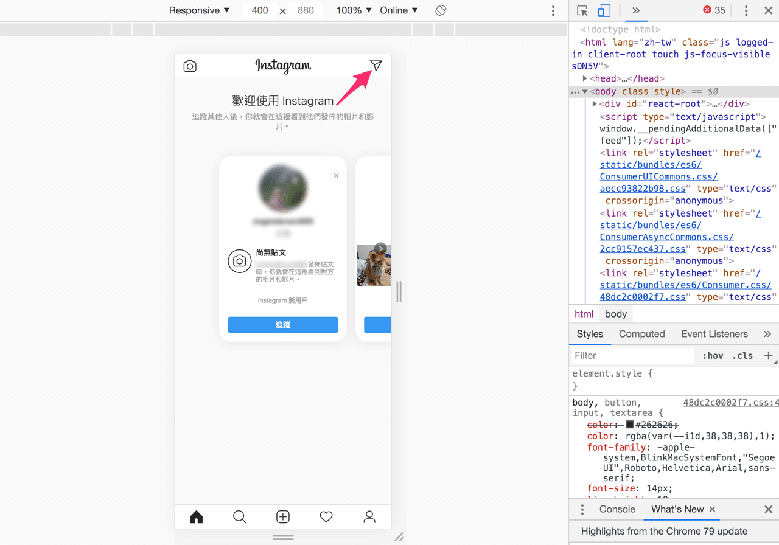Open the Consumer.css stylesheet link

[x=685, y=285]
